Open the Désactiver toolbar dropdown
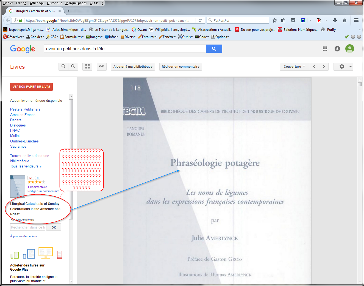Viewport: 364px width, 286px height. (14, 37)
